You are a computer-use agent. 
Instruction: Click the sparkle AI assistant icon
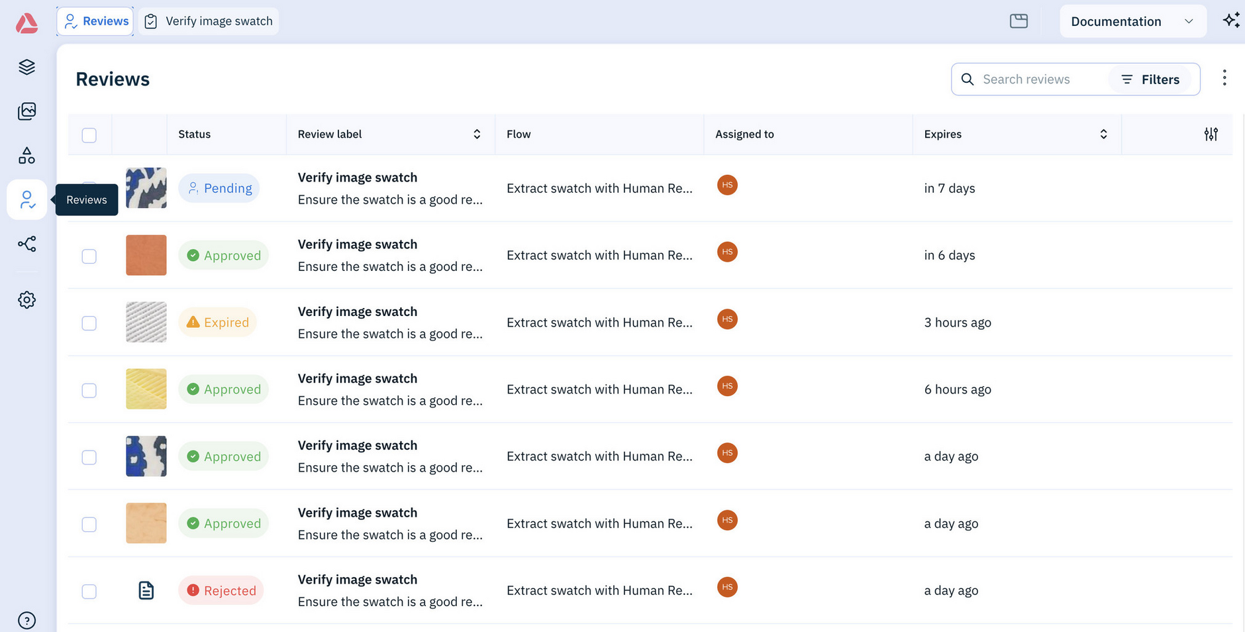click(1231, 21)
